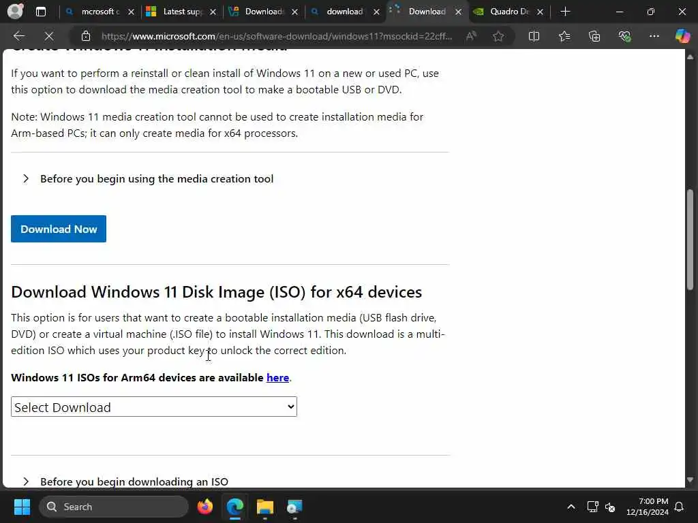698x523 pixels.
Task: Open the clock showing 7:00 PM
Action: tap(648, 507)
